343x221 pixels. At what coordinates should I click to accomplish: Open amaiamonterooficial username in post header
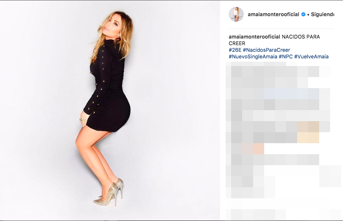[273, 14]
